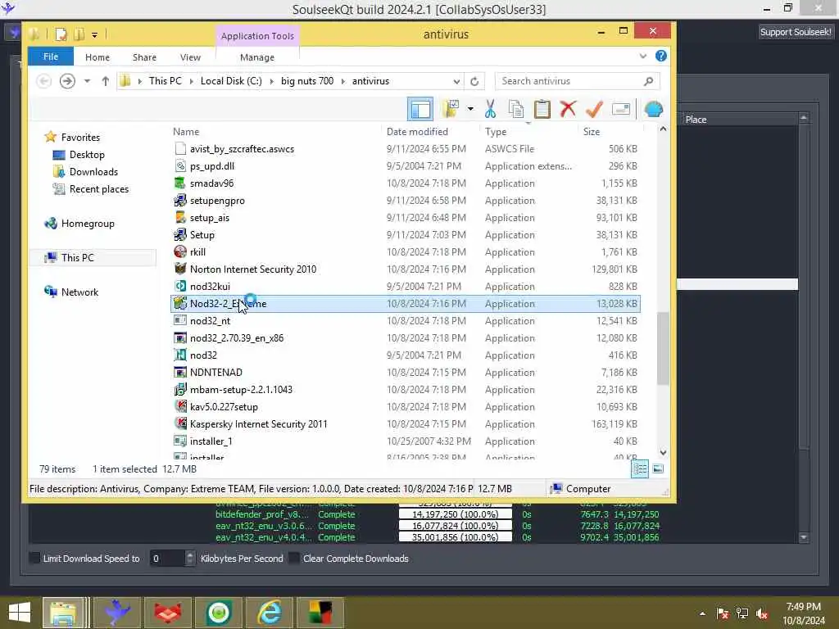Open File Explorer from the taskbar
Screen dimensions: 839x629
pos(64,613)
